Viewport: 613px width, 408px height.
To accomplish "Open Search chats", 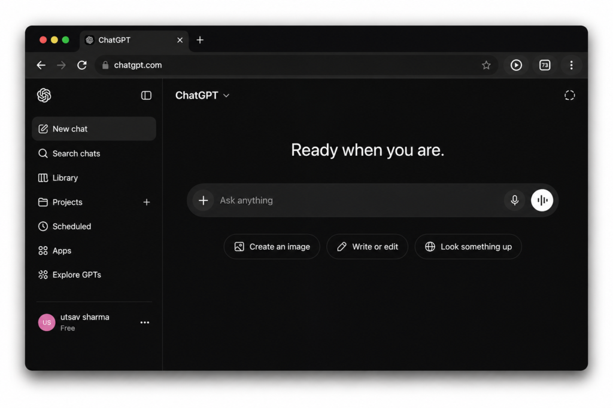I will pos(94,154).
